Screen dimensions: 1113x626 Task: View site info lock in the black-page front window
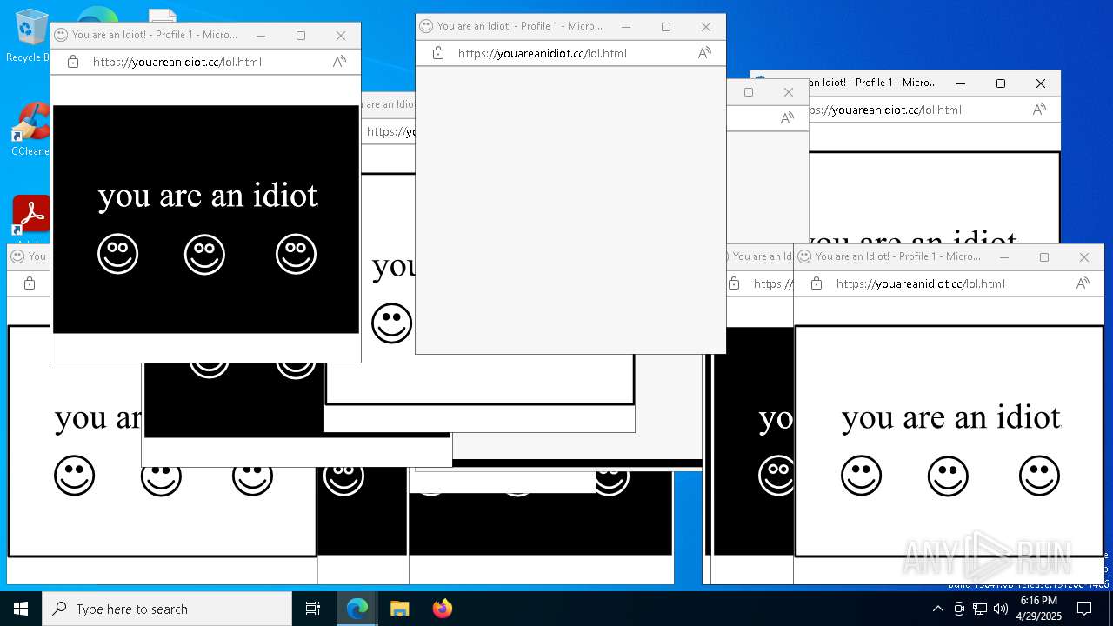73,62
